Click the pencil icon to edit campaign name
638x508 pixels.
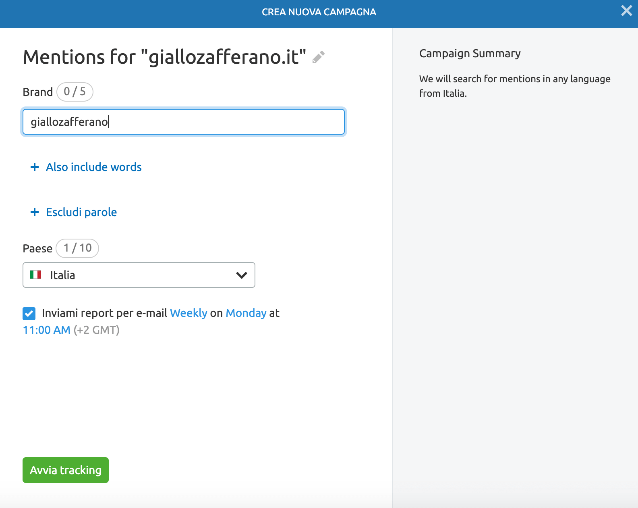319,57
